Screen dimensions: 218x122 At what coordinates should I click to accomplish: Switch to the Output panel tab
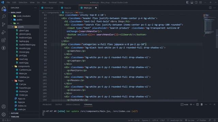tap(59, 104)
